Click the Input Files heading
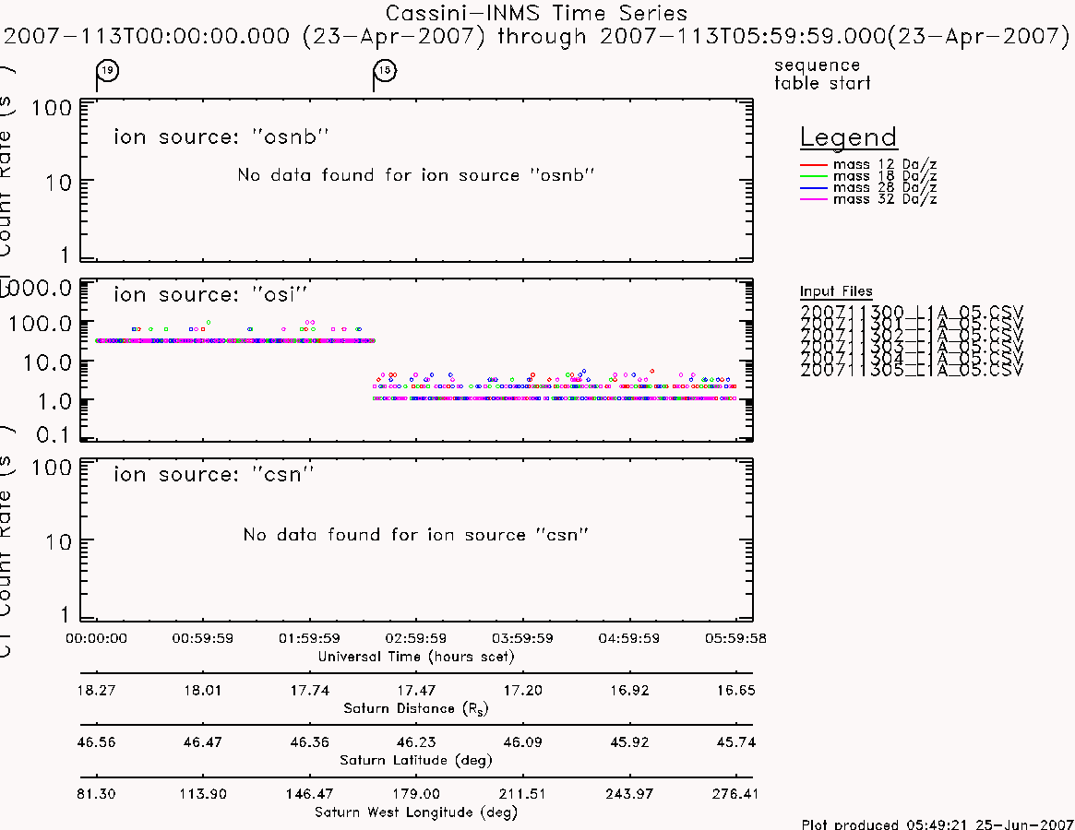Viewport: 1075px width, 830px height. [x=836, y=291]
